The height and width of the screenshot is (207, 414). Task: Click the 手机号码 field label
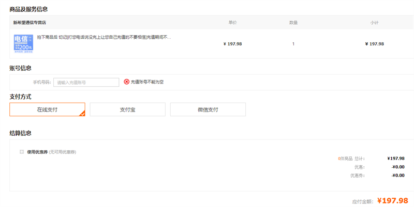point(42,82)
